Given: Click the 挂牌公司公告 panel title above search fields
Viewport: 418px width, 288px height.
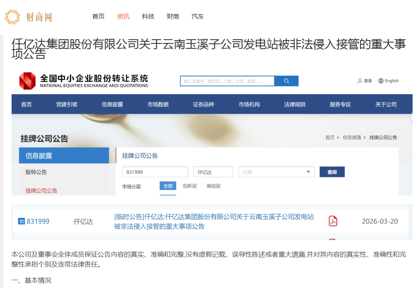Looking at the screenshot, I should pyautogui.click(x=140, y=155).
